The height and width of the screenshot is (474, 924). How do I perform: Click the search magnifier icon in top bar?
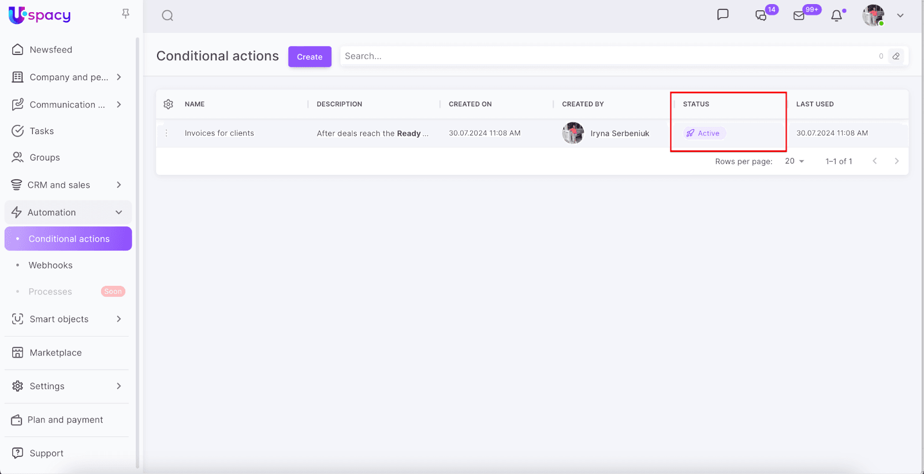pyautogui.click(x=167, y=16)
